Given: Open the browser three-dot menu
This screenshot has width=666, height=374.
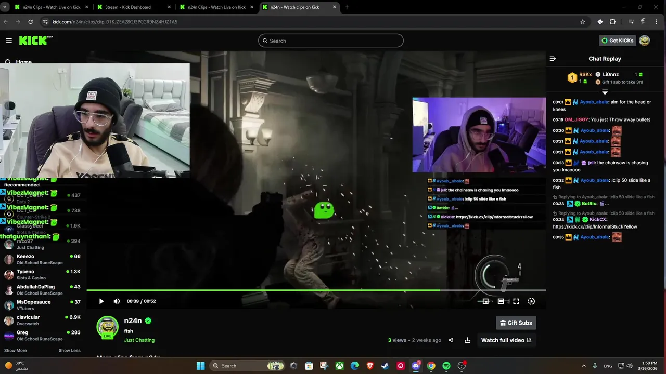Looking at the screenshot, I should click(656, 22).
